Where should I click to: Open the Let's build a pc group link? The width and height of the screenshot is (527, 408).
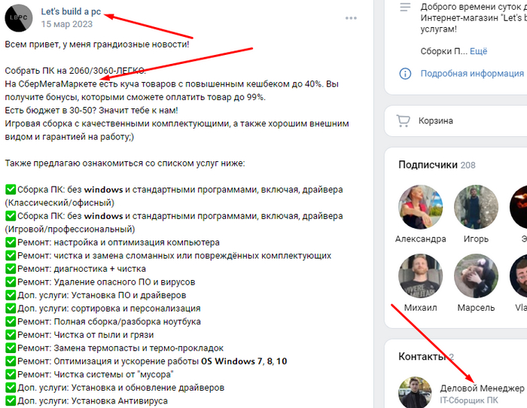[x=71, y=11]
